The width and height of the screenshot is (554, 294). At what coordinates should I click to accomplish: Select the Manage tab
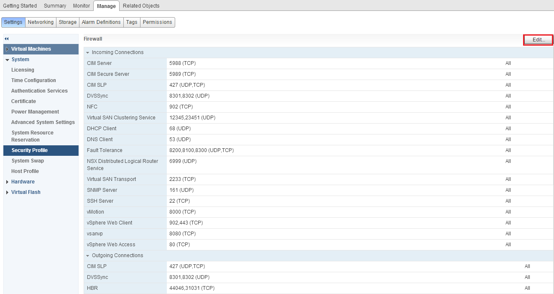[x=106, y=6]
